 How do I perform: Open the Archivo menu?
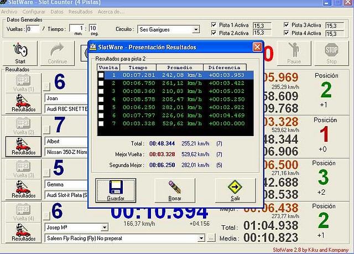click(x=9, y=12)
